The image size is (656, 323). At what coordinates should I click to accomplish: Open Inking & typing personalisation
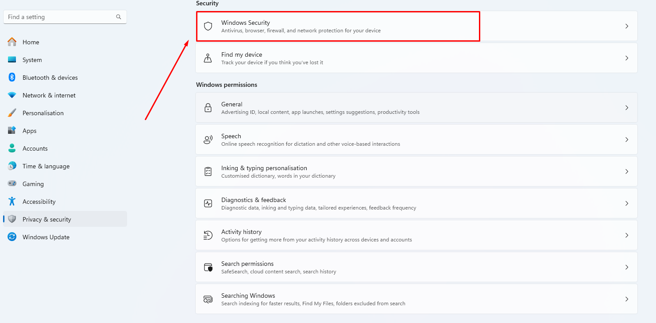417,171
